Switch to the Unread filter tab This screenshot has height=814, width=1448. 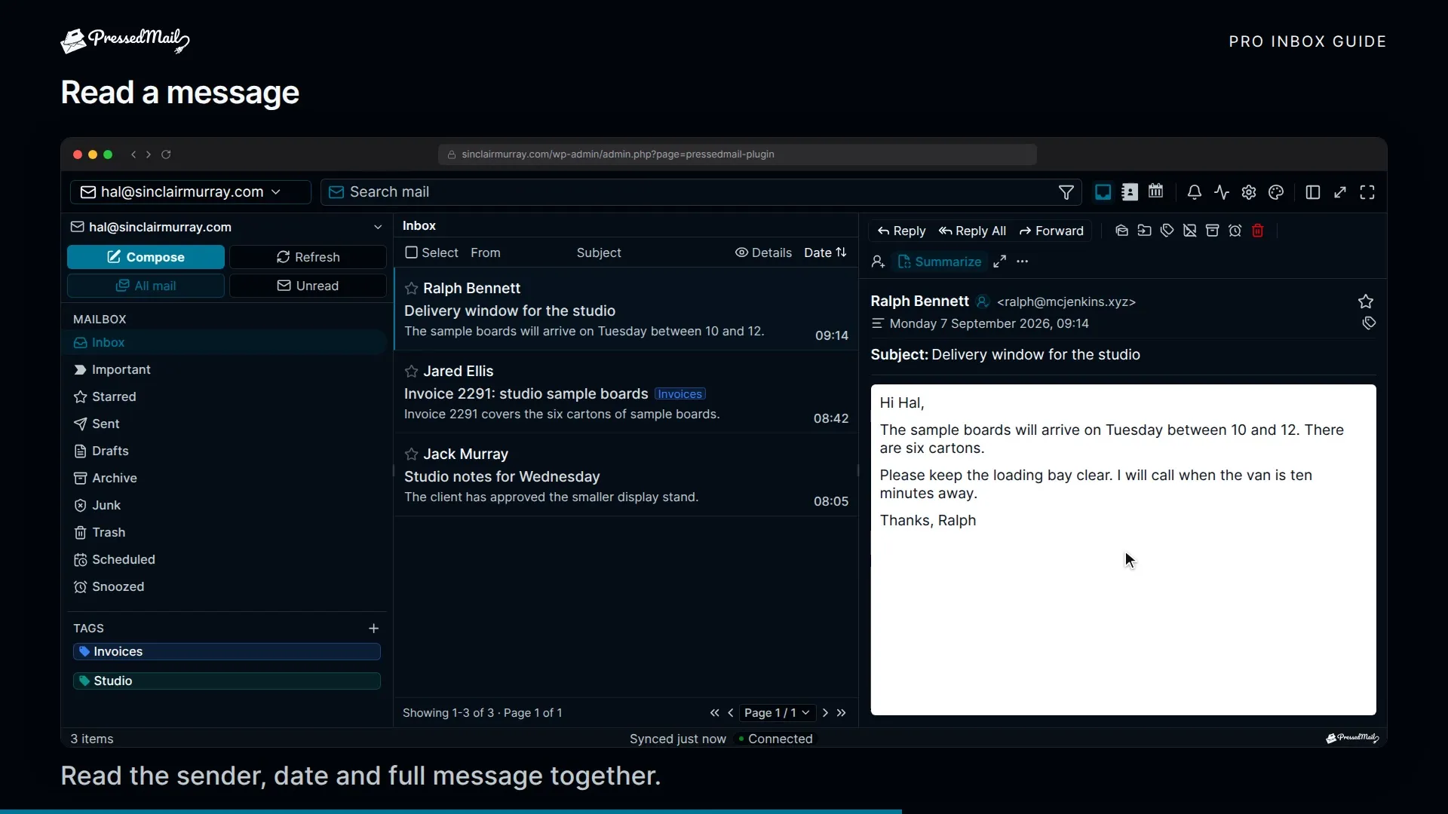click(x=308, y=286)
